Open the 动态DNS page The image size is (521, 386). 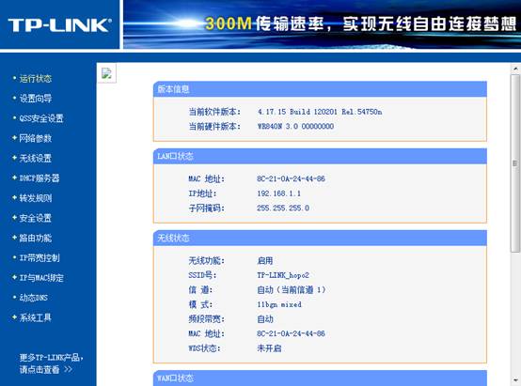(33, 298)
